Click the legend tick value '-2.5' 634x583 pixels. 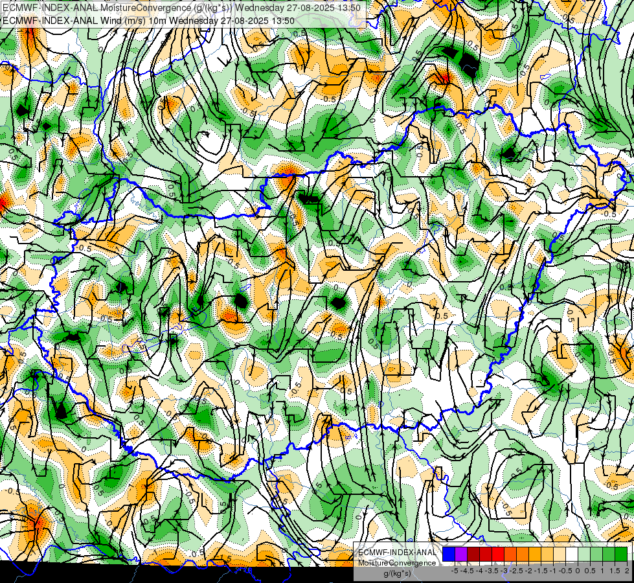pos(516,571)
